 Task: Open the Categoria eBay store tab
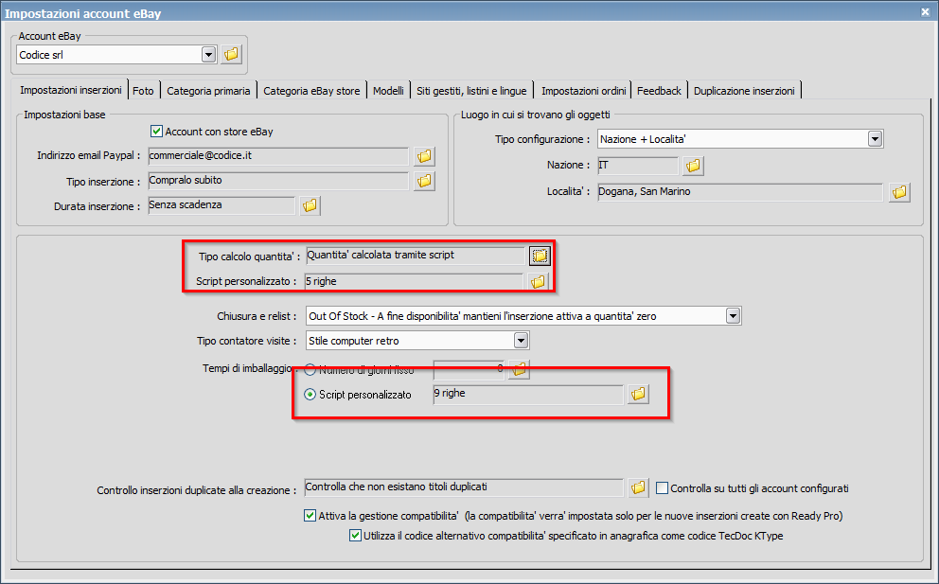point(311,91)
